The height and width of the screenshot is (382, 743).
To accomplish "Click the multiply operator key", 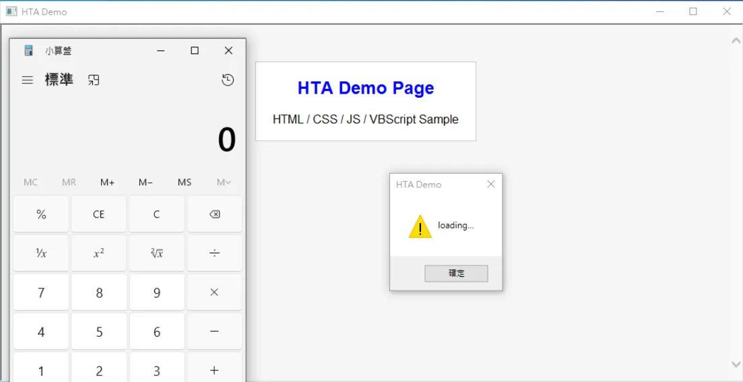I will pos(215,292).
